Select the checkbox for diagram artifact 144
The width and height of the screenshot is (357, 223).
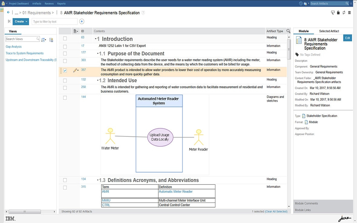point(65,98)
